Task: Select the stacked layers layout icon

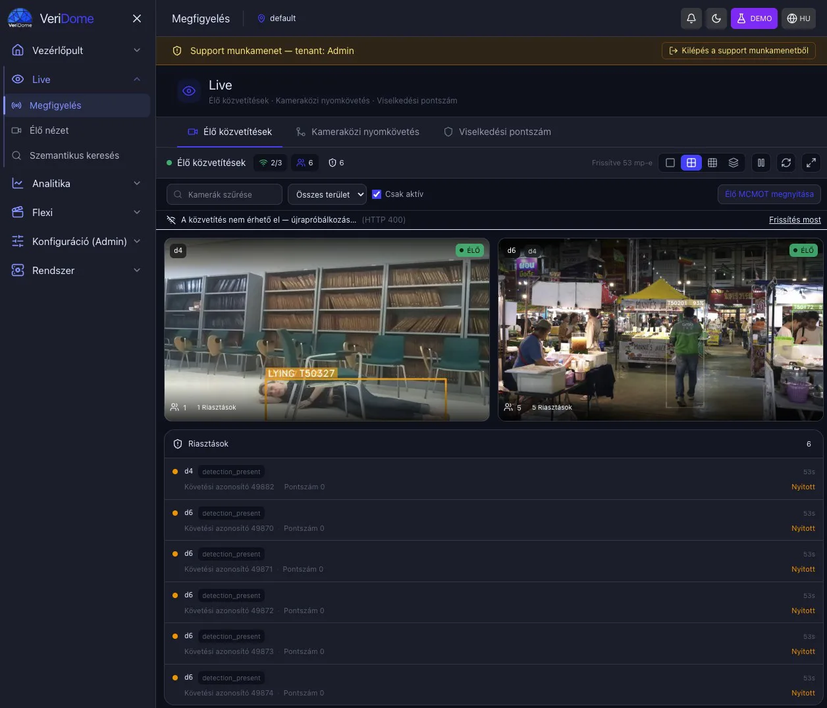Action: [x=734, y=163]
